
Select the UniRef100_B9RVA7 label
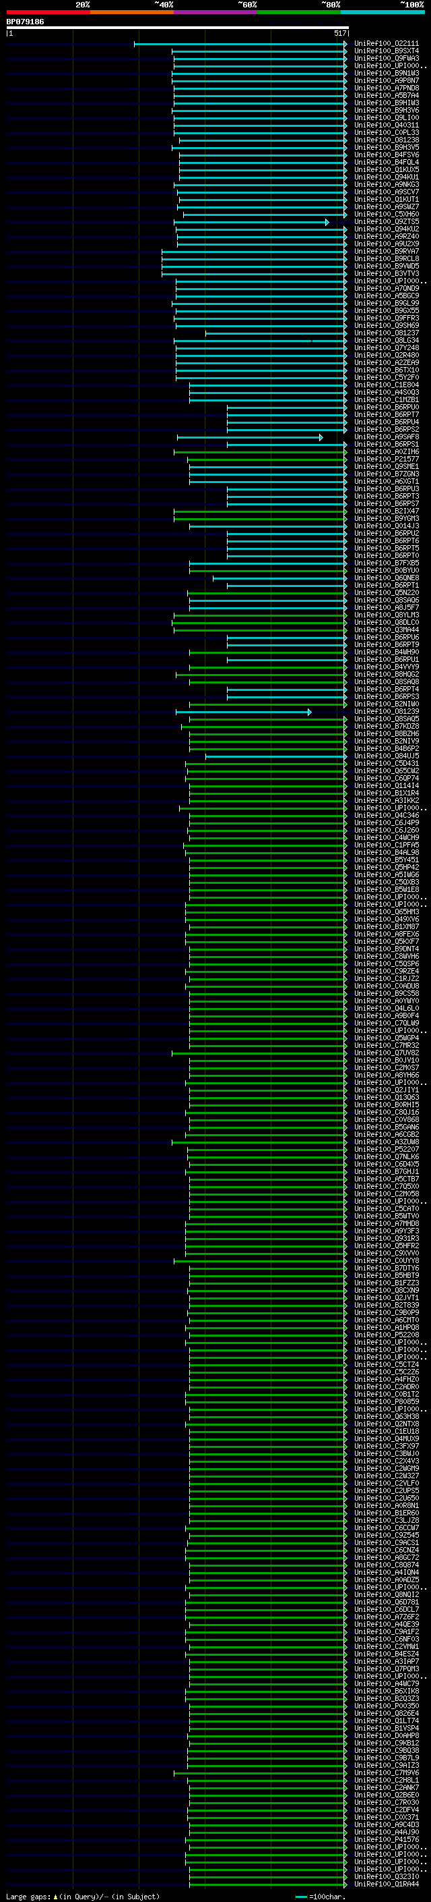coord(386,252)
